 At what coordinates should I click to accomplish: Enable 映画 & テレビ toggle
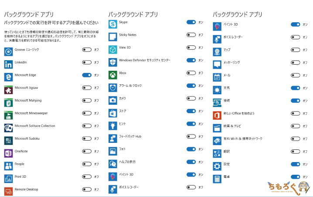296,126
